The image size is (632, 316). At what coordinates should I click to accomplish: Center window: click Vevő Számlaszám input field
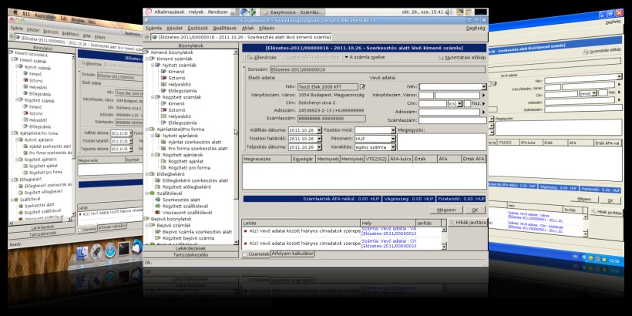coord(452,120)
